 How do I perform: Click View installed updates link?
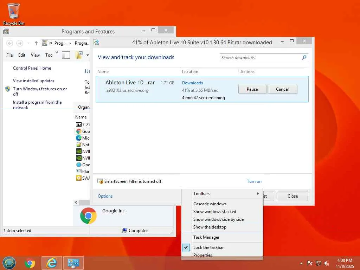pyautogui.click(x=33, y=81)
